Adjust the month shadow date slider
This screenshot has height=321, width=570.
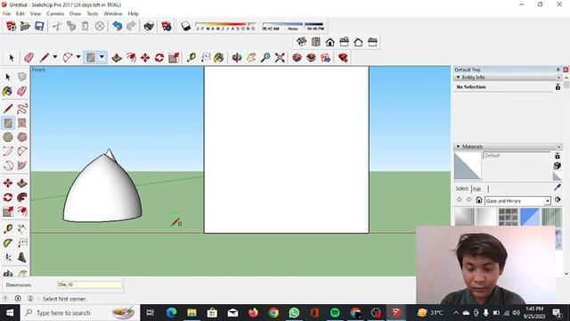pos(225,26)
